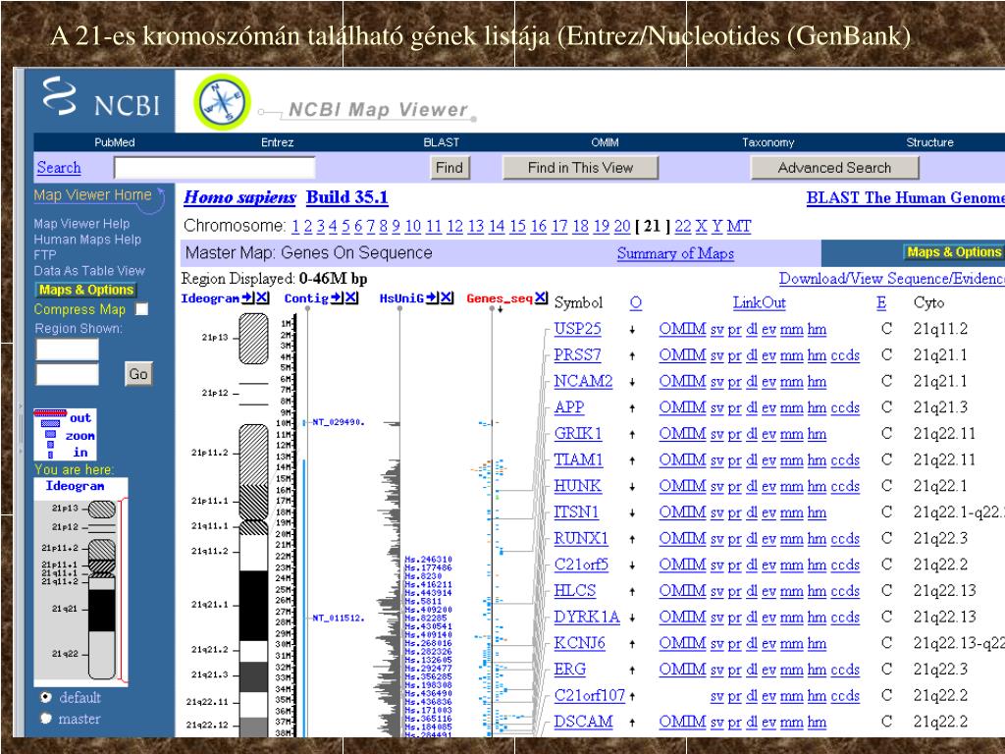The image size is (1005, 754).
Task: Open Data As Table View link
Action: pyautogui.click(x=89, y=271)
